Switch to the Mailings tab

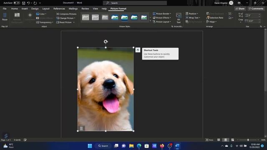tap(73, 9)
